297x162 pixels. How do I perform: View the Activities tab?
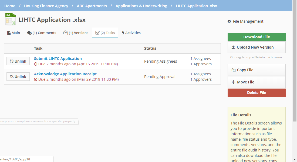pos(131,33)
